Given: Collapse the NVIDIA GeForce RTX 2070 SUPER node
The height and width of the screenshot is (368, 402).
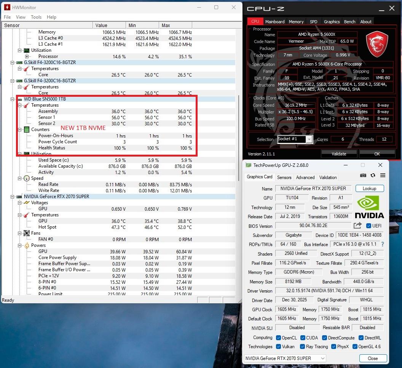Looking at the screenshot, I should pyautogui.click(x=12, y=197).
